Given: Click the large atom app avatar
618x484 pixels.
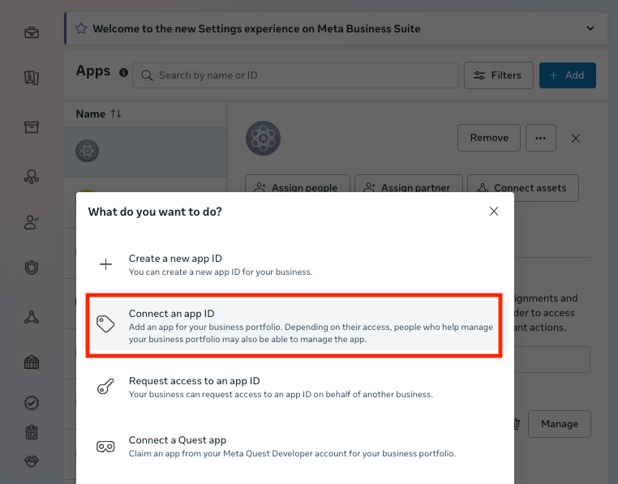Looking at the screenshot, I should tap(263, 138).
